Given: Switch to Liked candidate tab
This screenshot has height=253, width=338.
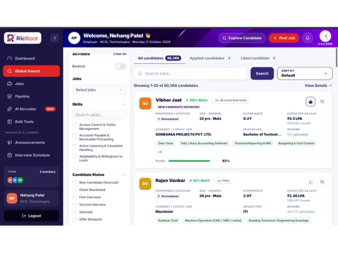Looking at the screenshot, I should coord(258,58).
